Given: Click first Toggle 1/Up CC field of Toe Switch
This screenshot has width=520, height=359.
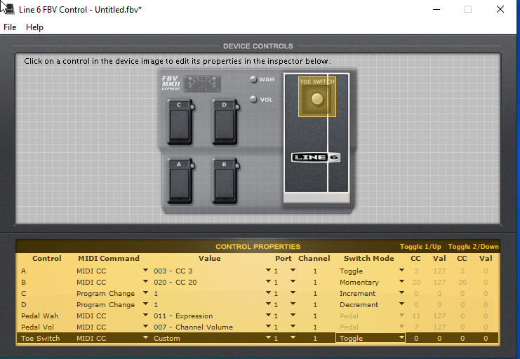Looking at the screenshot, I should [x=416, y=339].
